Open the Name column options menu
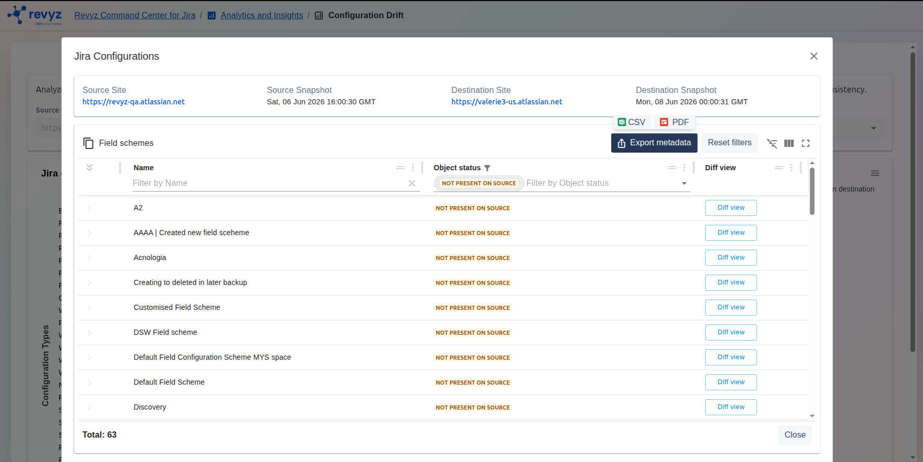The image size is (923, 462). (x=413, y=168)
